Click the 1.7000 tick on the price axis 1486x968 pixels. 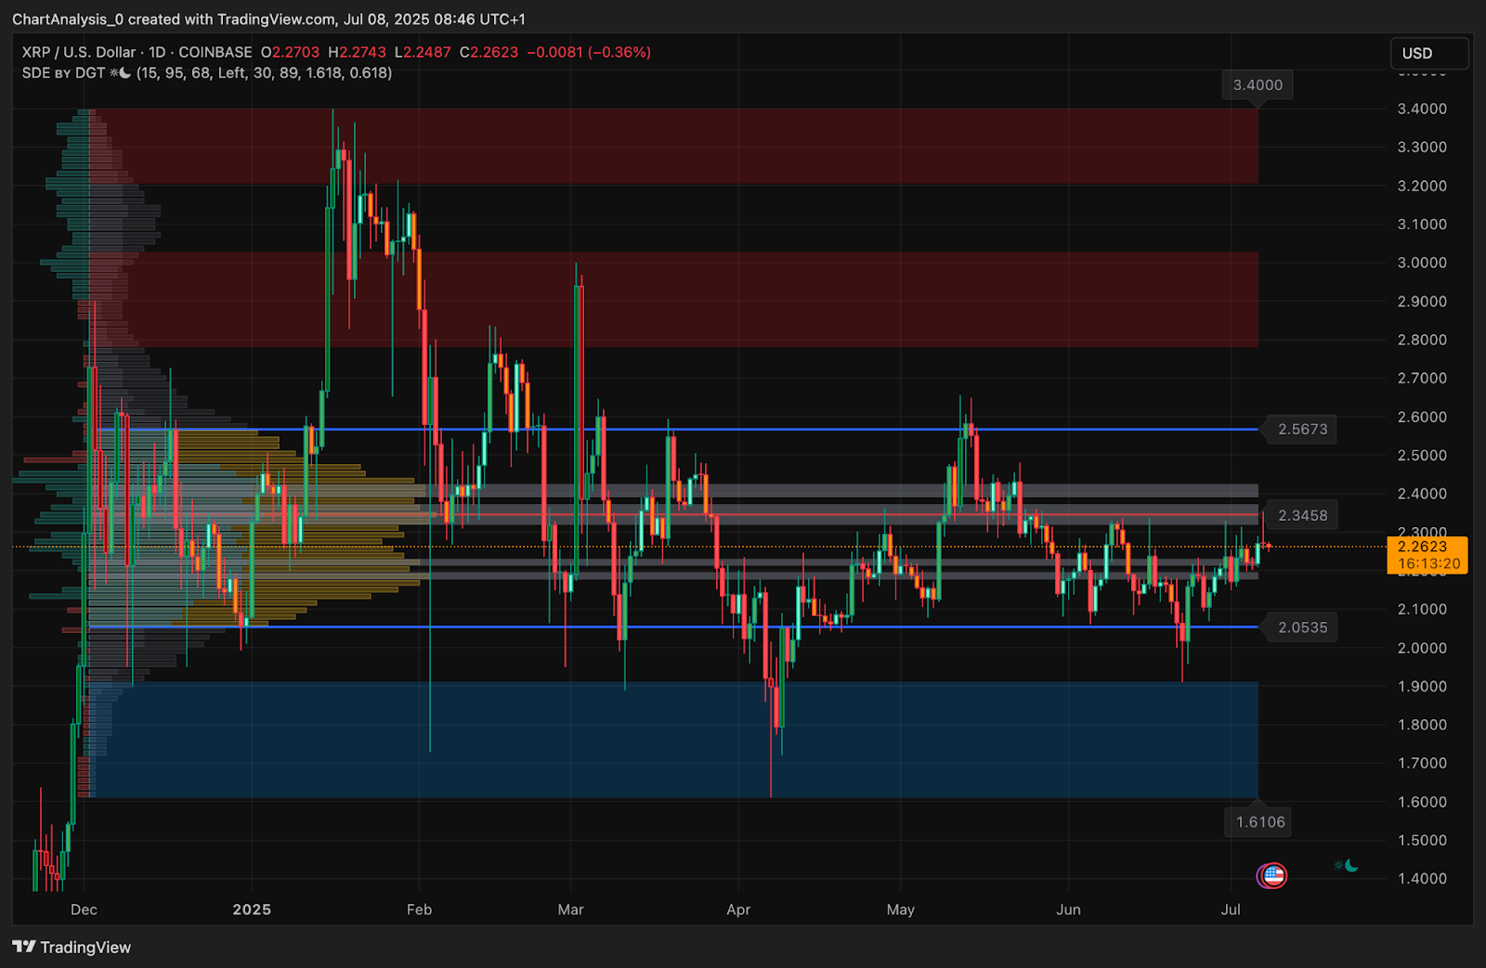pyautogui.click(x=1422, y=763)
